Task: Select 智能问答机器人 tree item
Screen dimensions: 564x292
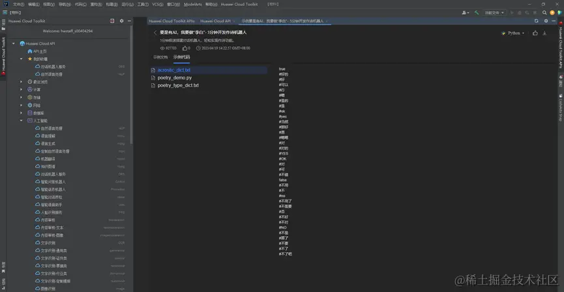Action: pos(53,182)
